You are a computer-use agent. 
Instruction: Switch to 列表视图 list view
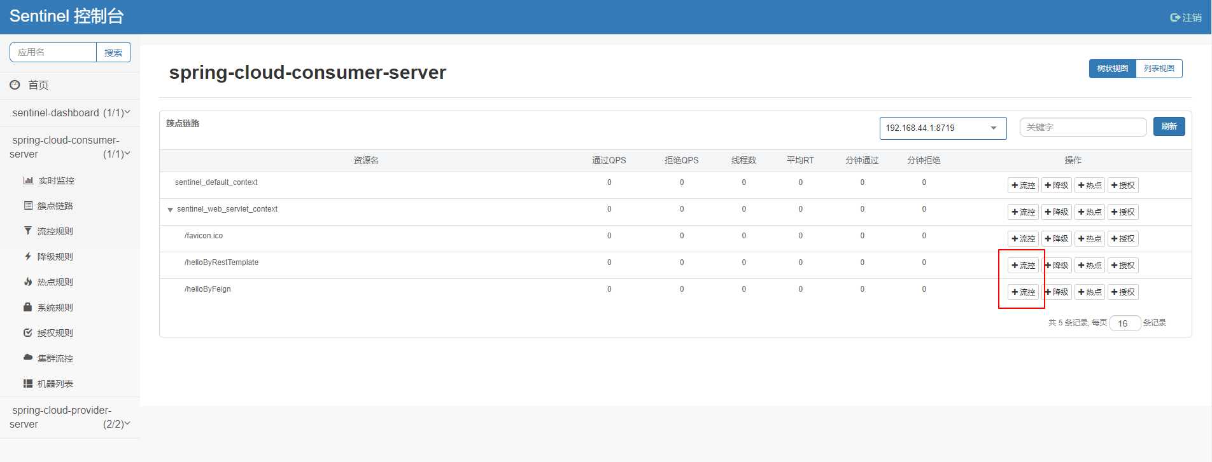[1159, 69]
